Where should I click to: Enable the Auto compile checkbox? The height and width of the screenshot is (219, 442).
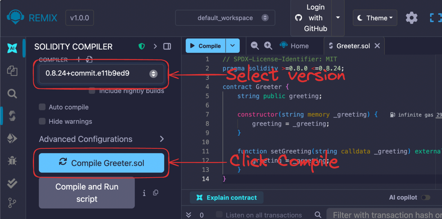[x=42, y=107]
